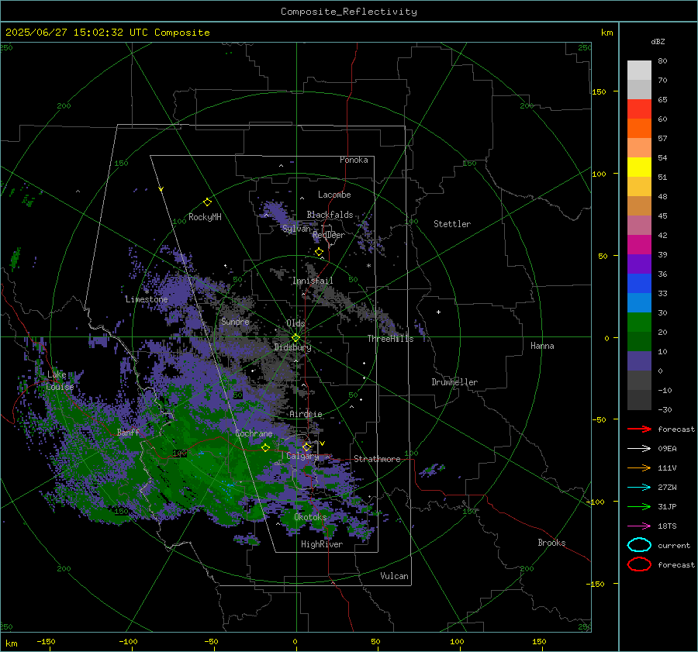Pick the yellow 51-54 dBZ swatch
This screenshot has height=652, width=698.
click(639, 167)
